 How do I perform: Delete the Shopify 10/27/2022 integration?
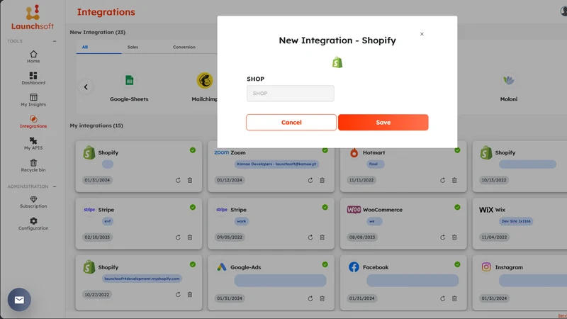point(190,294)
